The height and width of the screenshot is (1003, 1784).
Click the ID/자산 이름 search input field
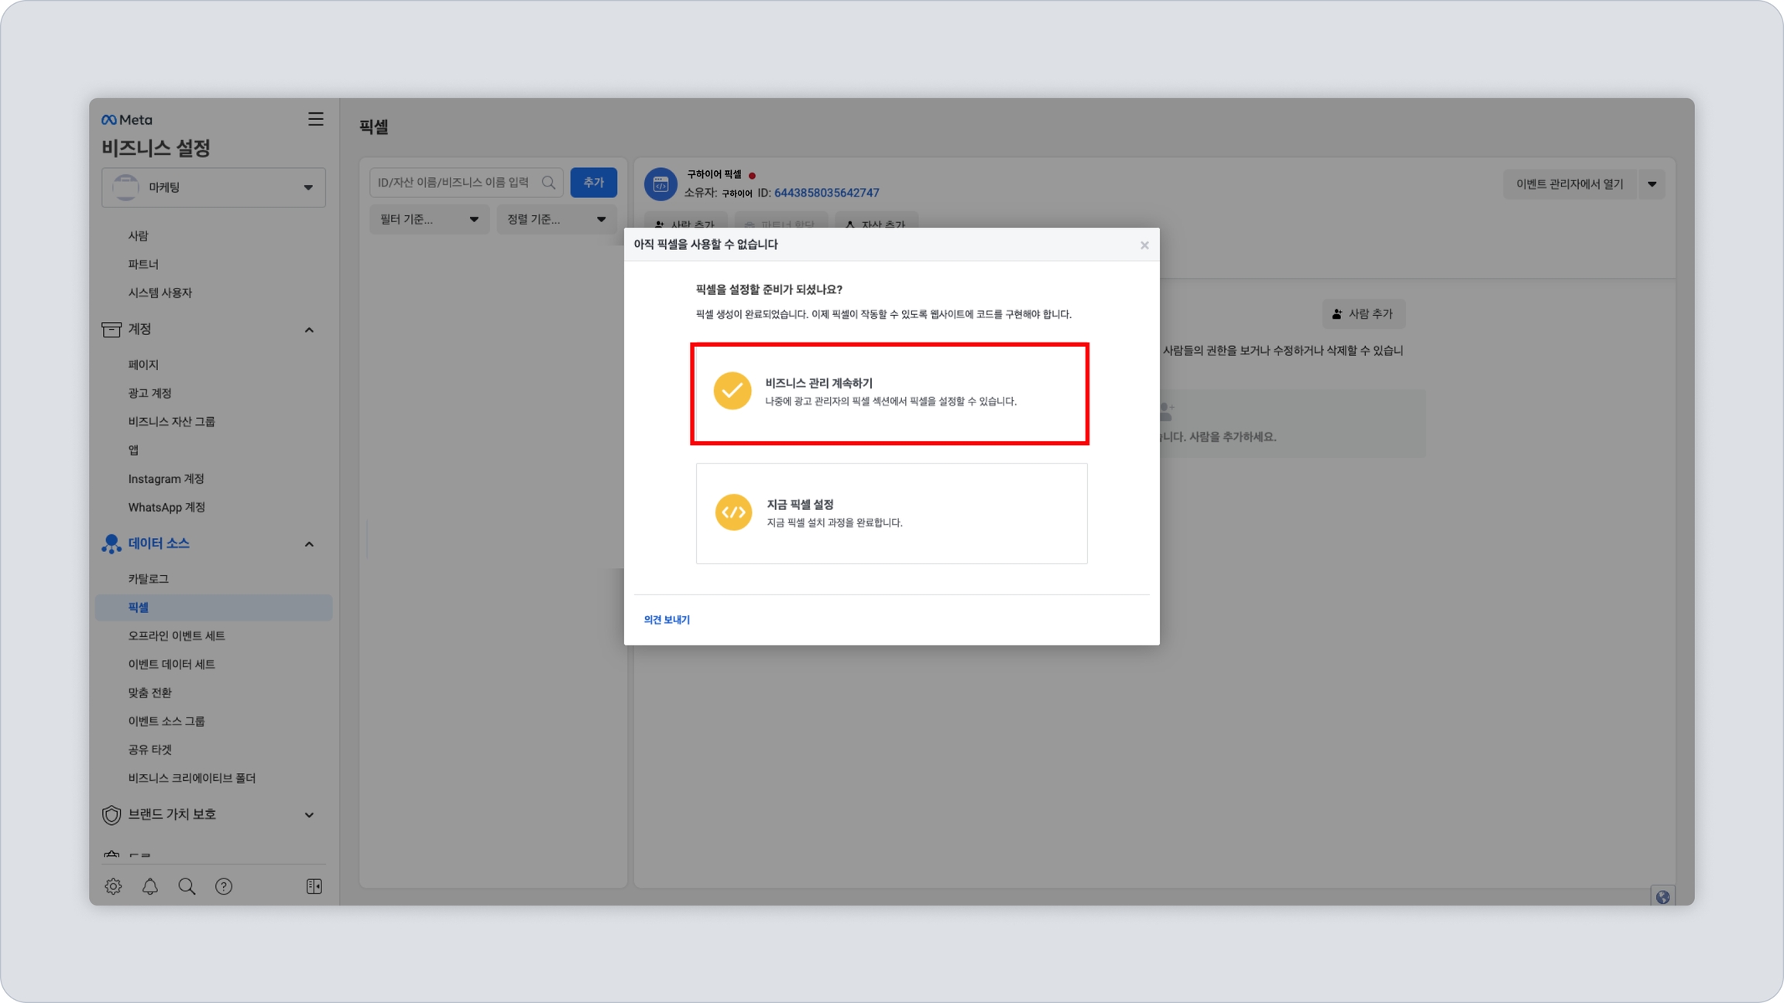[x=455, y=183]
